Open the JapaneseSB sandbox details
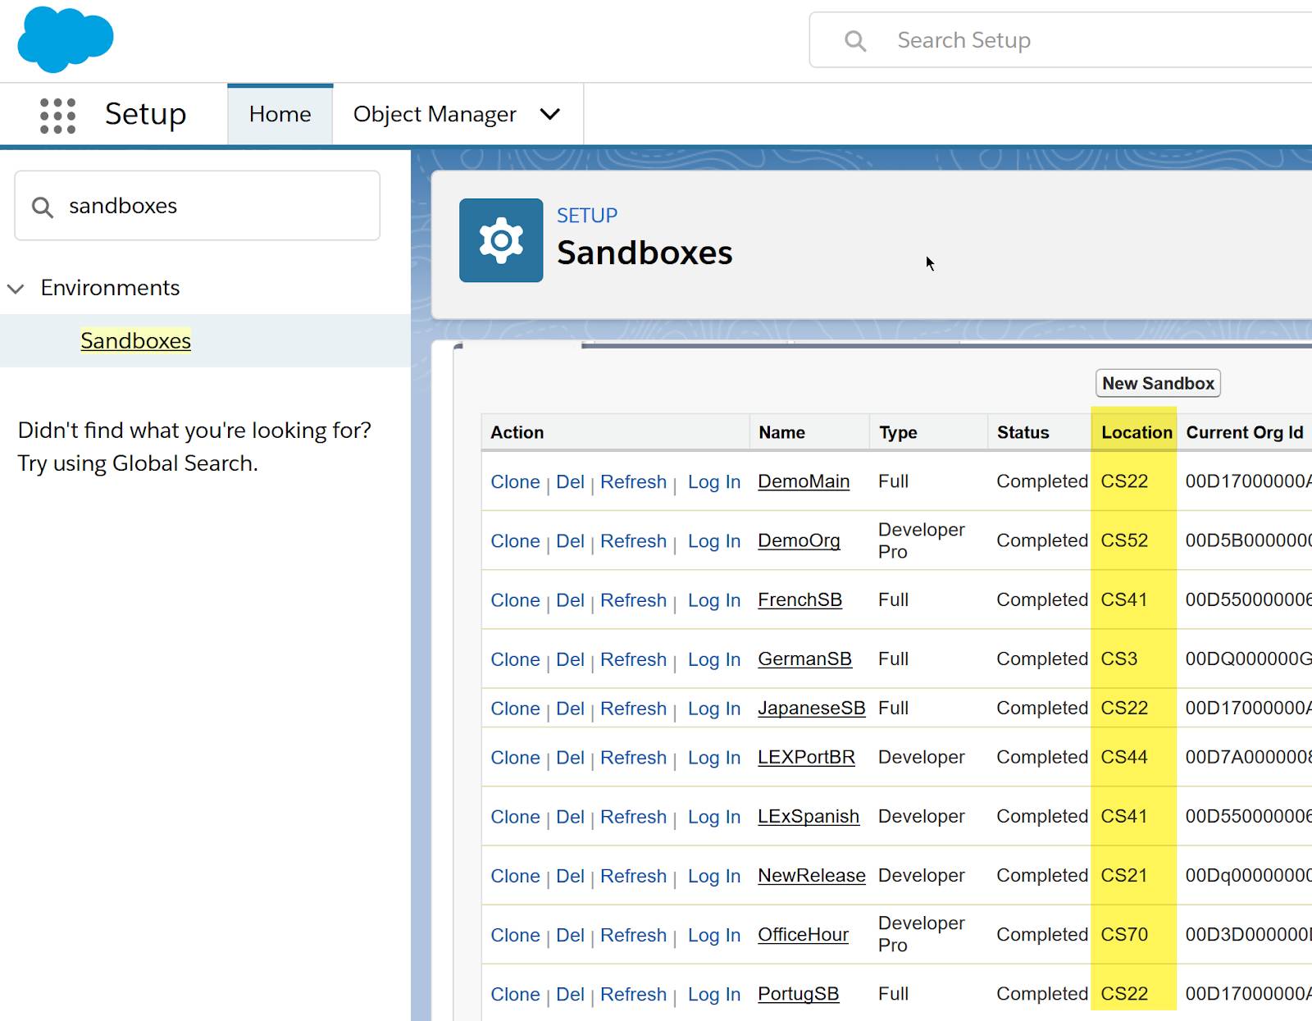This screenshot has height=1021, width=1312. click(811, 709)
